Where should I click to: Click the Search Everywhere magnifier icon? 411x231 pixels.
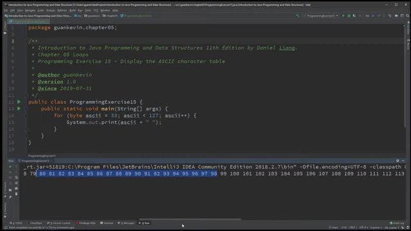[x=408, y=15]
